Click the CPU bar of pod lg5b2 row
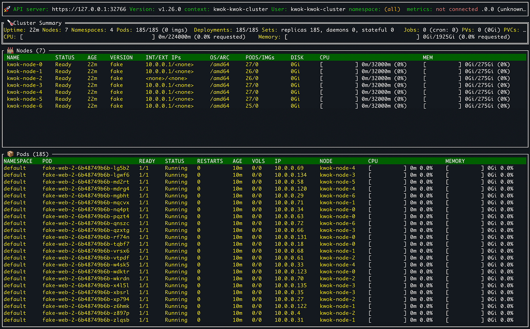The height and width of the screenshot is (329, 530). point(388,168)
